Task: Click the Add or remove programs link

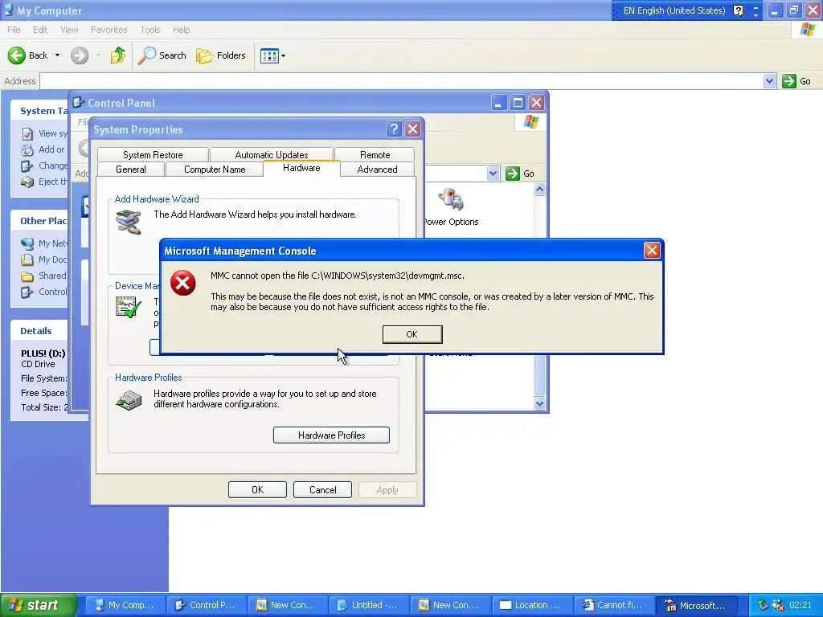Action: (43, 149)
